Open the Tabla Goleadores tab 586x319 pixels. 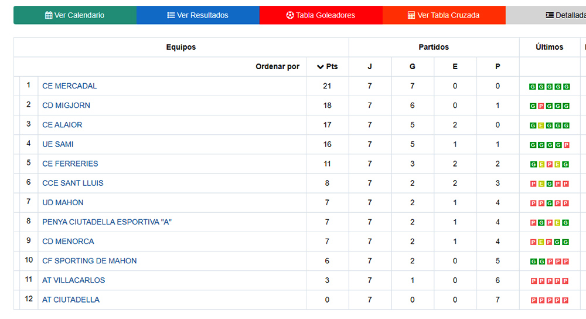pos(321,15)
